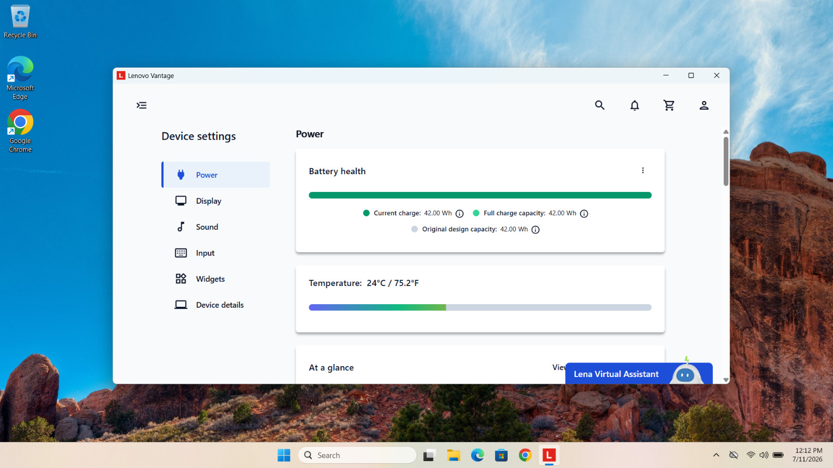
Task: Click the volume speaker tray icon
Action: click(x=764, y=455)
